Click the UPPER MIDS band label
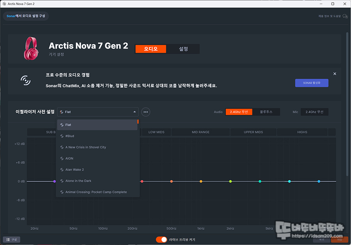The width and height of the screenshot is (351, 245). [253, 132]
